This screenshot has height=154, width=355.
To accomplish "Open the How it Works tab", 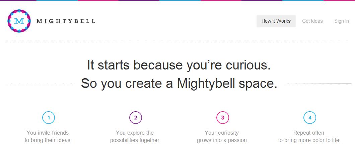I will [x=276, y=21].
